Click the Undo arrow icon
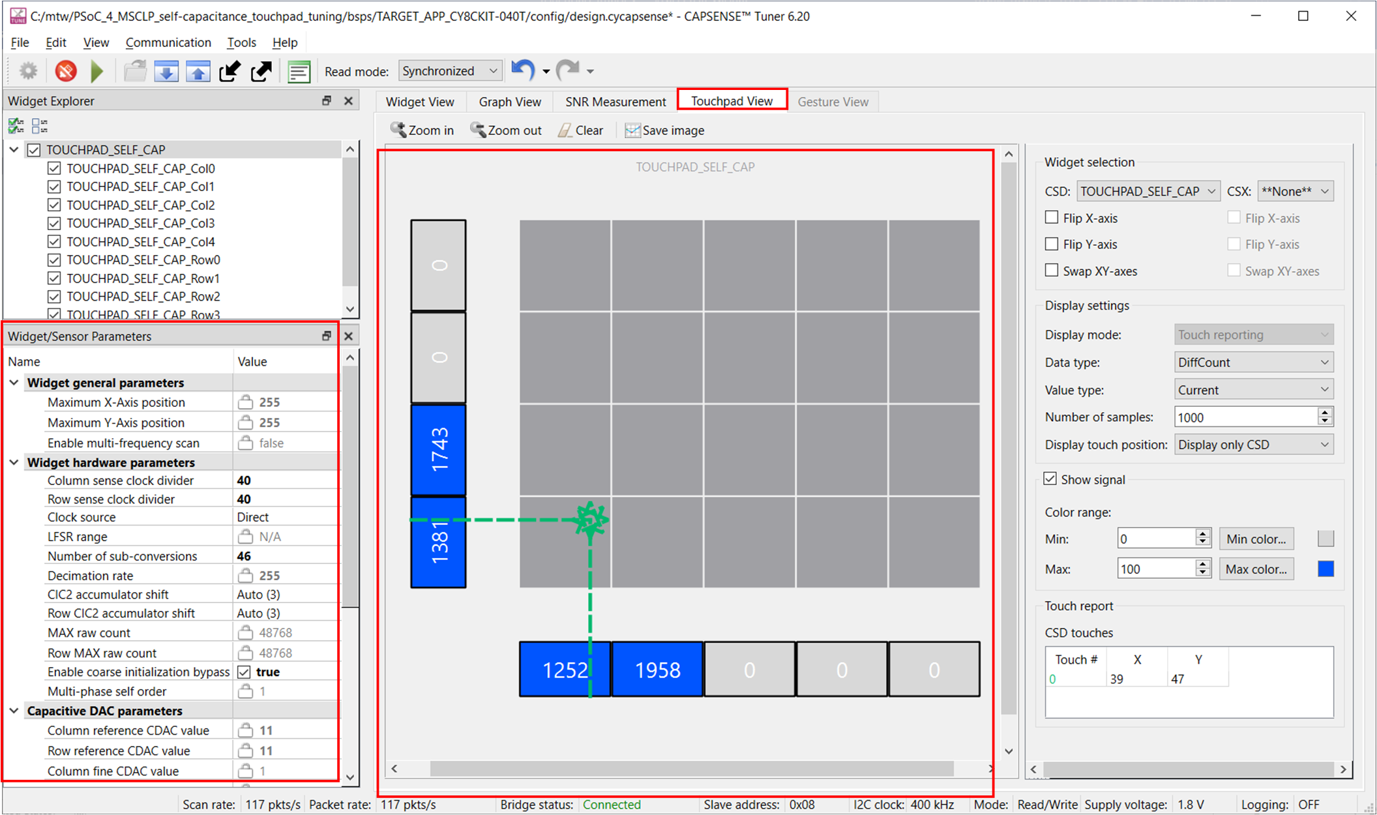The height and width of the screenshot is (815, 1377). coord(523,70)
